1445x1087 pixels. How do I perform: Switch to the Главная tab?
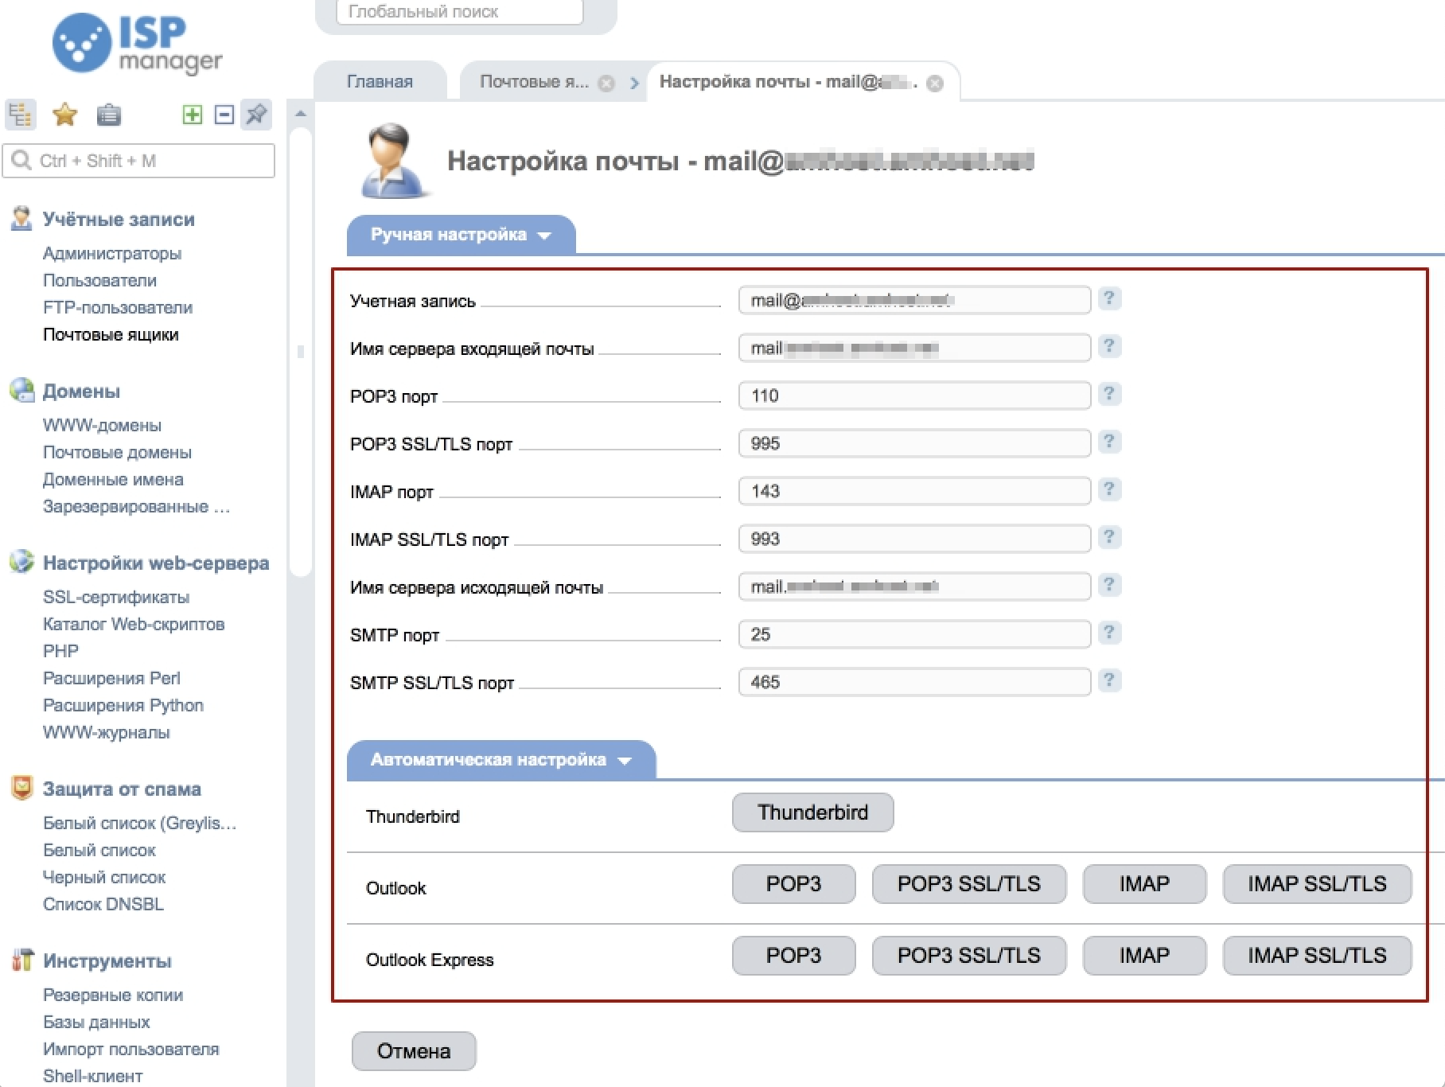380,82
